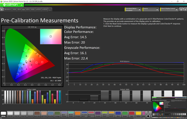Select the Moderate Red swatch
The width and height of the screenshot is (187, 119).
coord(91,114)
